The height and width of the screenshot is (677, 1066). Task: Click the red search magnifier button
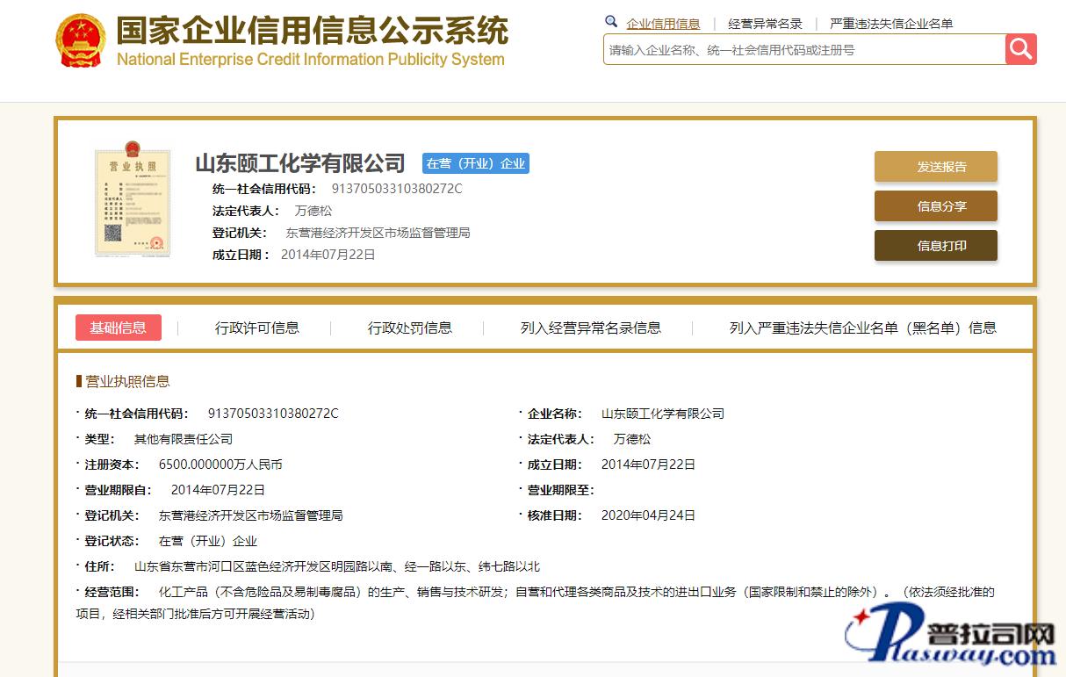[x=1020, y=49]
